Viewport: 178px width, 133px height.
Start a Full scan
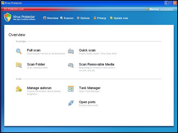(34, 50)
